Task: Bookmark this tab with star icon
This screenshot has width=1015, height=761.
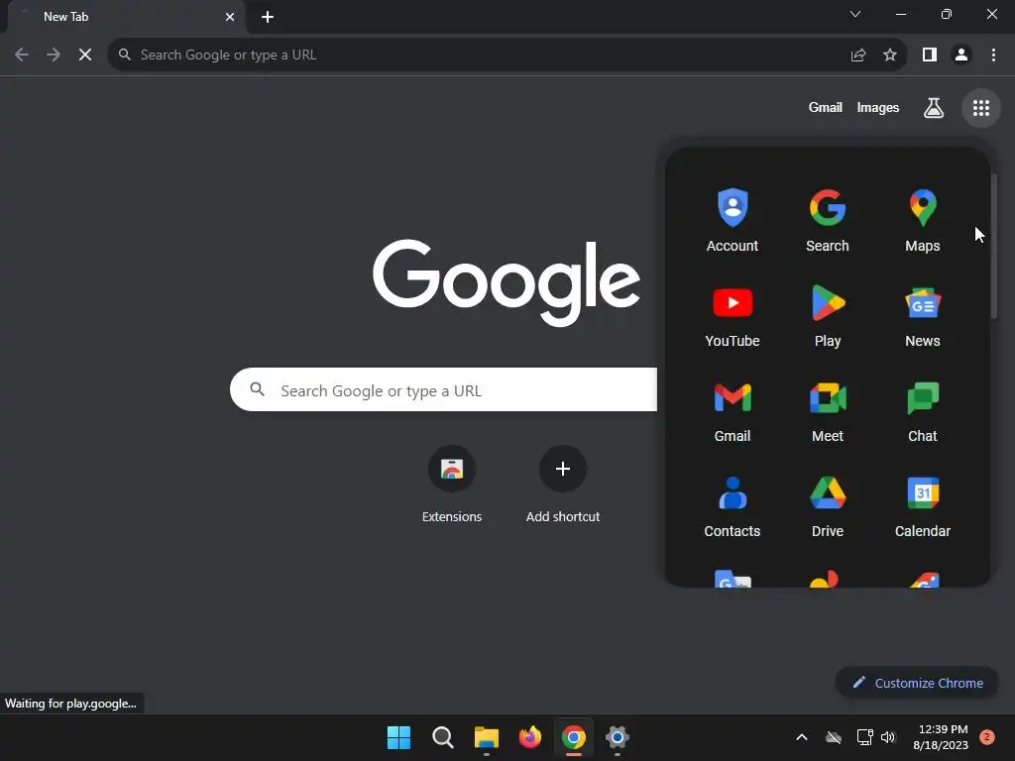Action: coord(890,55)
